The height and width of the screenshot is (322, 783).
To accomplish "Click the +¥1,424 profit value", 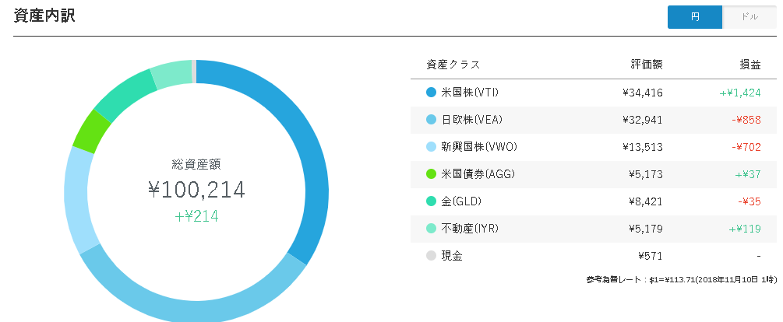I will [740, 93].
